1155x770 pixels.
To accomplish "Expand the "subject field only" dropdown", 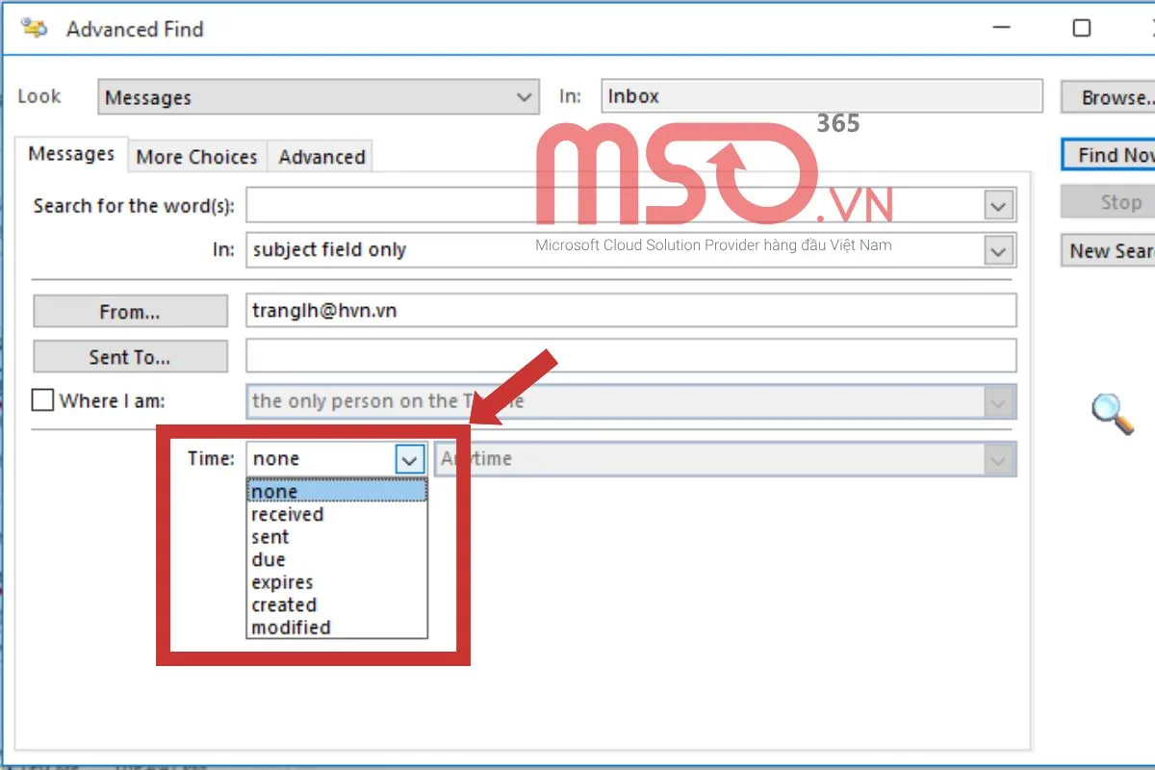I will [998, 250].
